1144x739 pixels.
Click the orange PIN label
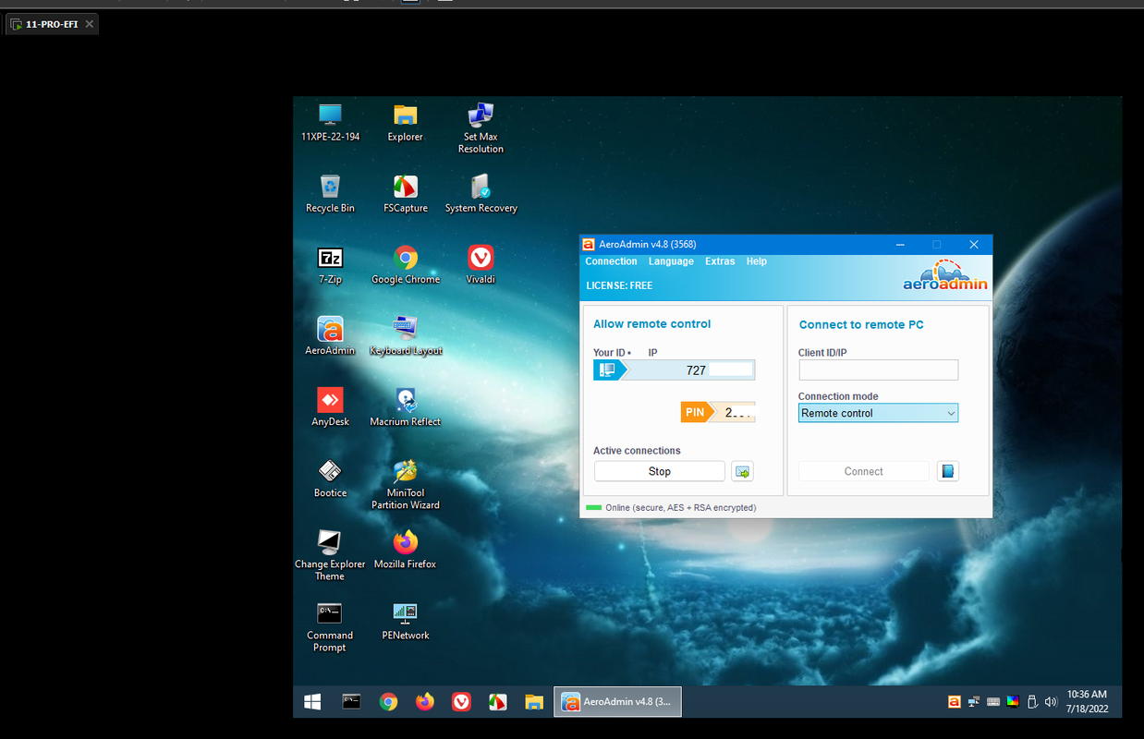tap(695, 413)
